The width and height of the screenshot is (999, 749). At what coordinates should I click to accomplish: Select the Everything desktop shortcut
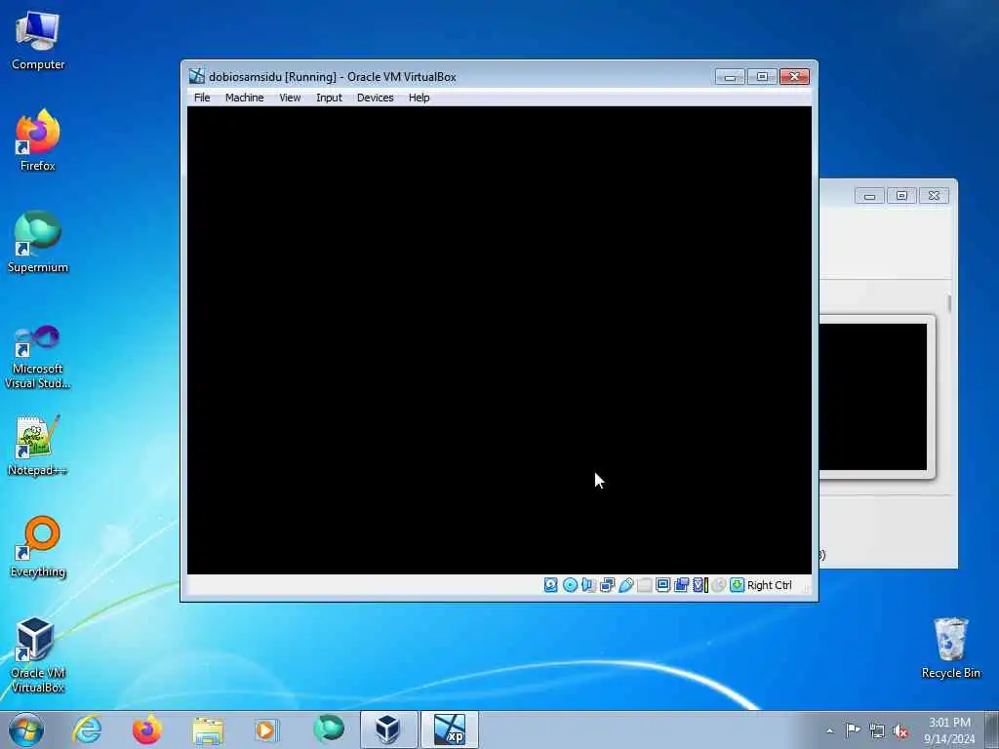[x=38, y=546]
